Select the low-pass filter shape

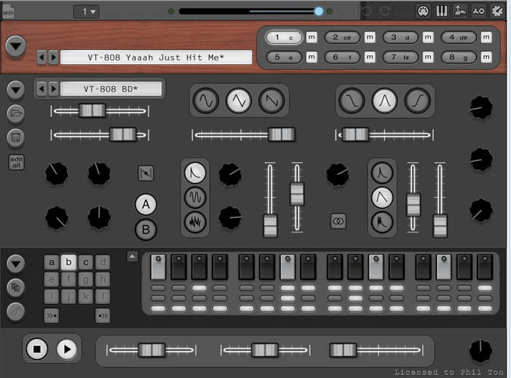[352, 101]
